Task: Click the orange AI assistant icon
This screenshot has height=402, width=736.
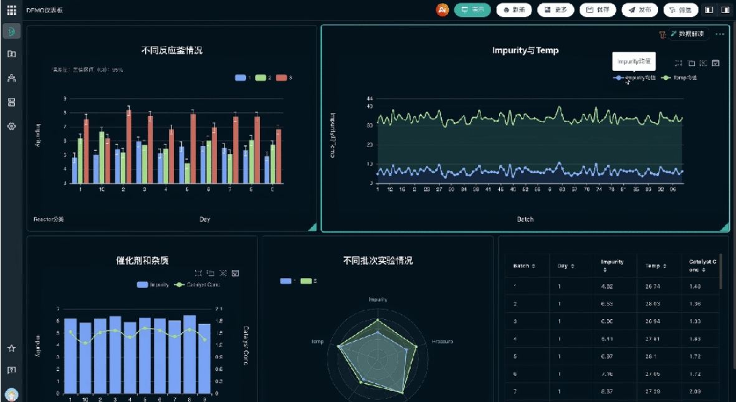Action: pyautogui.click(x=442, y=10)
